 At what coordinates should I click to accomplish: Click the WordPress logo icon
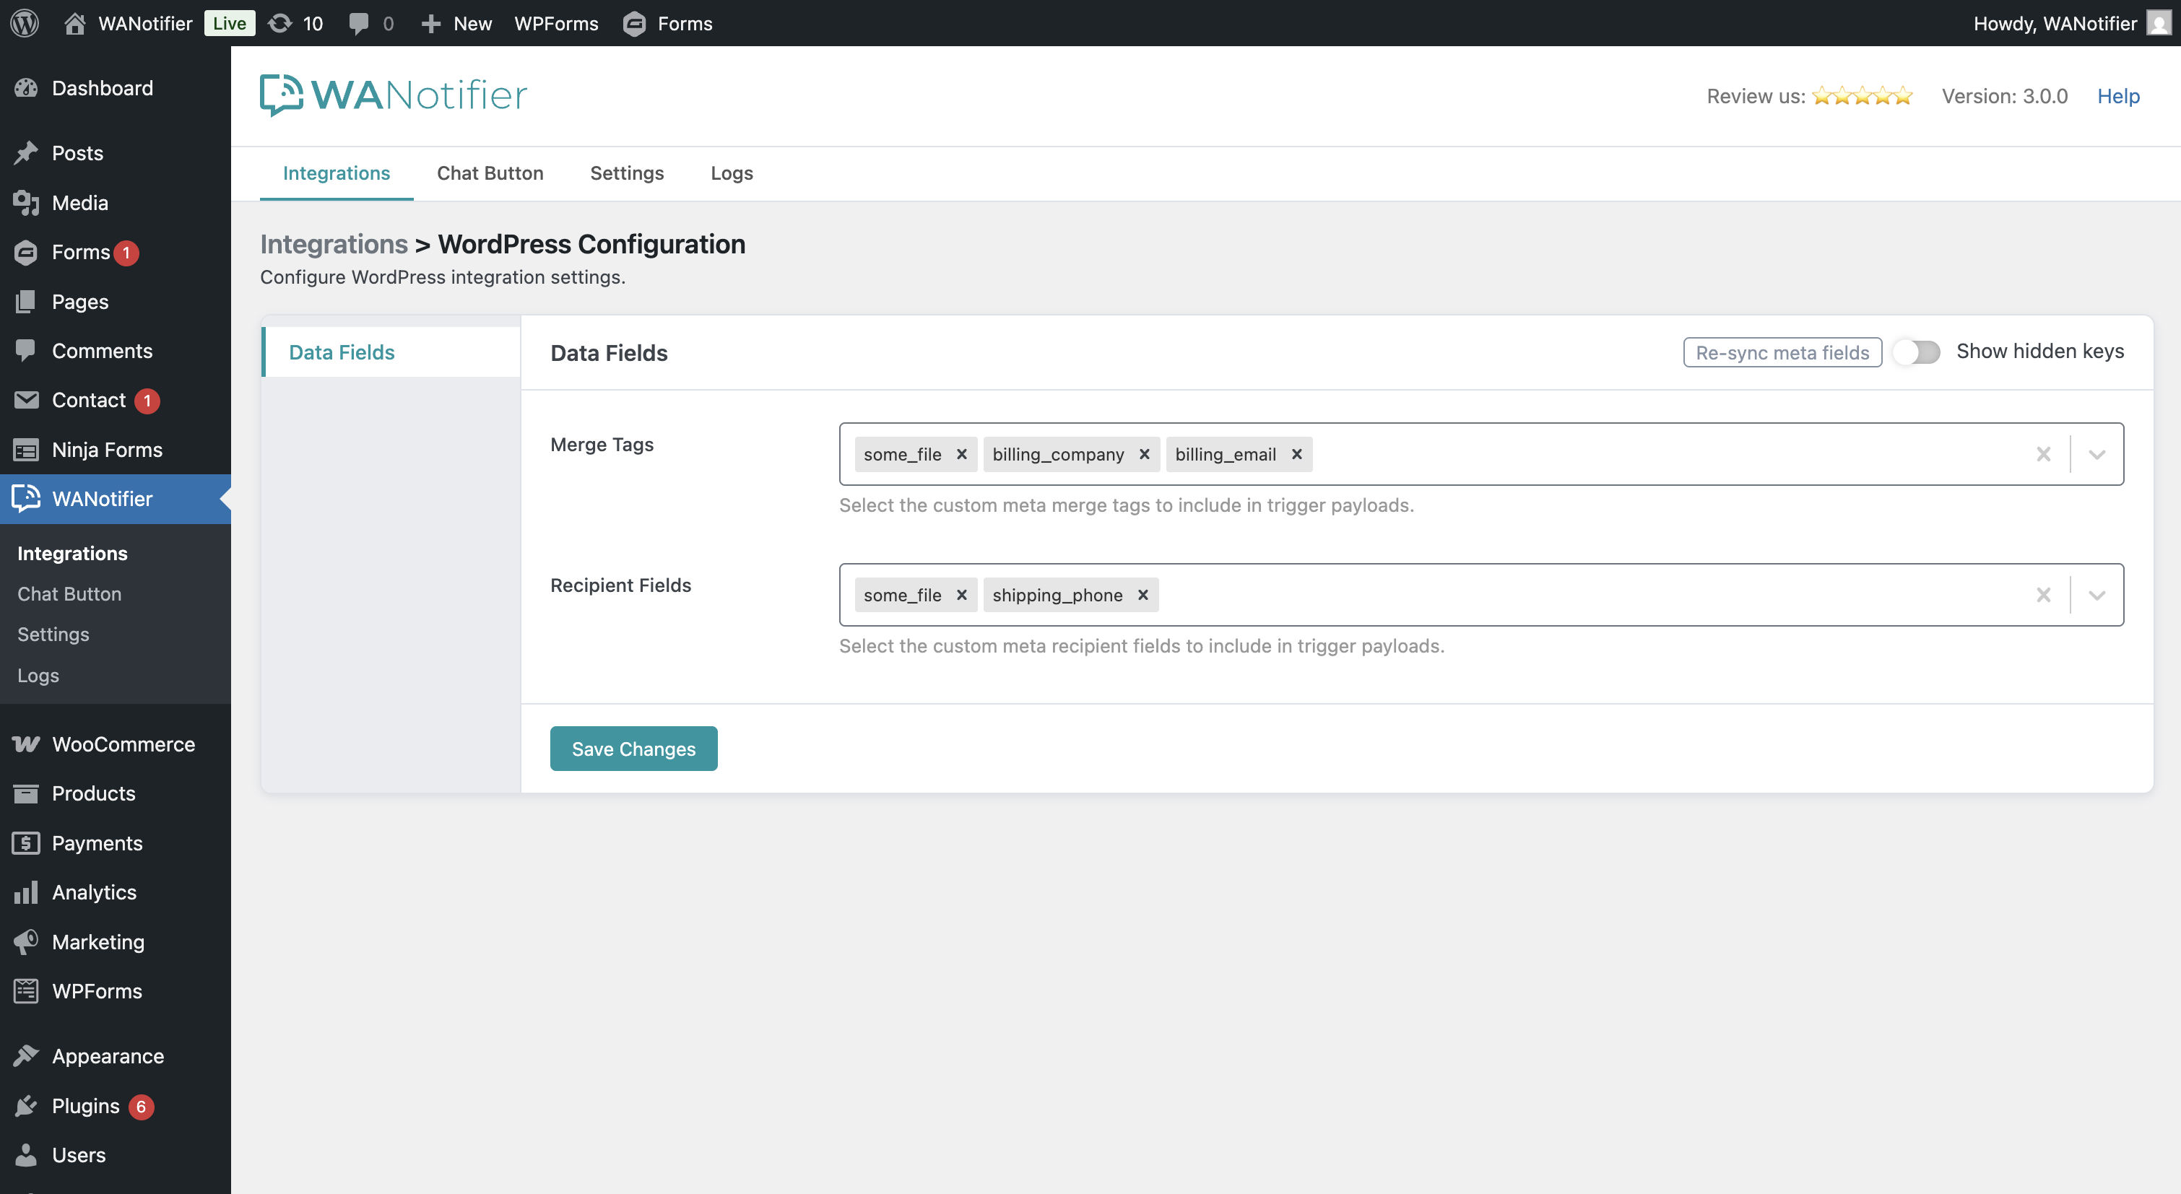[x=25, y=23]
